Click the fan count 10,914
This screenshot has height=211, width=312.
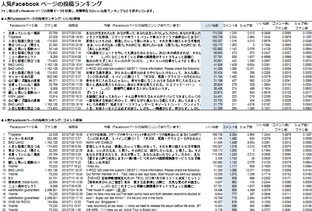click(53, 96)
